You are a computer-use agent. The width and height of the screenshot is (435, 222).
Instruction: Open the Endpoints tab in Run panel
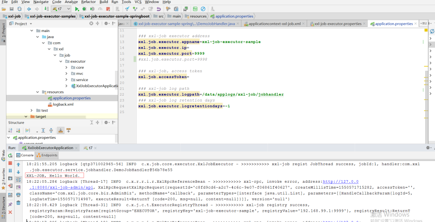(47, 155)
